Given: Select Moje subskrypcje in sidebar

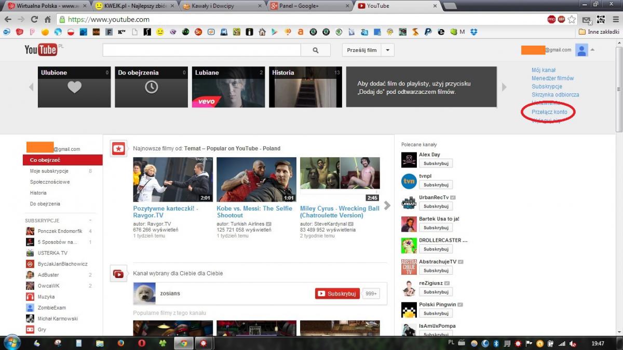Looking at the screenshot, I should click(x=49, y=171).
